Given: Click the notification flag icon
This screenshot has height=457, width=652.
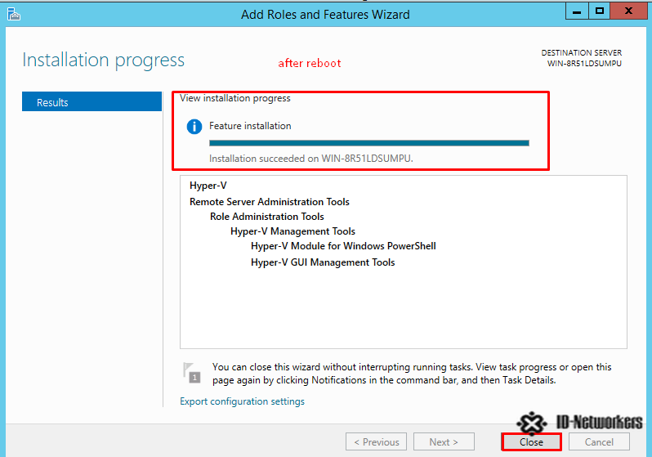Looking at the screenshot, I should click(192, 373).
